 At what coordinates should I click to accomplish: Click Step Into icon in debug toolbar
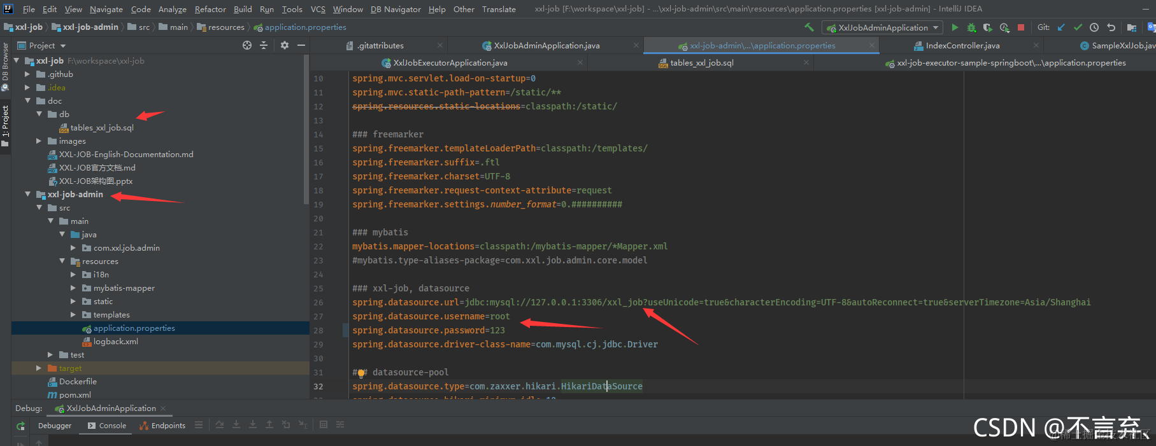[236, 425]
